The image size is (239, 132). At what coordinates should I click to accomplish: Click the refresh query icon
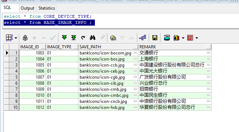(x=83, y=38)
